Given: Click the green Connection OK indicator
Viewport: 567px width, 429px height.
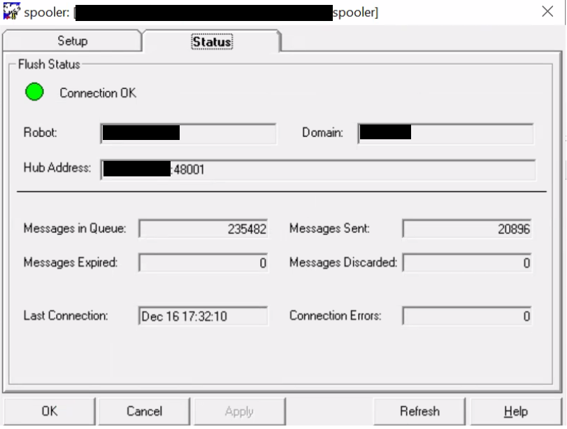Looking at the screenshot, I should click(34, 92).
